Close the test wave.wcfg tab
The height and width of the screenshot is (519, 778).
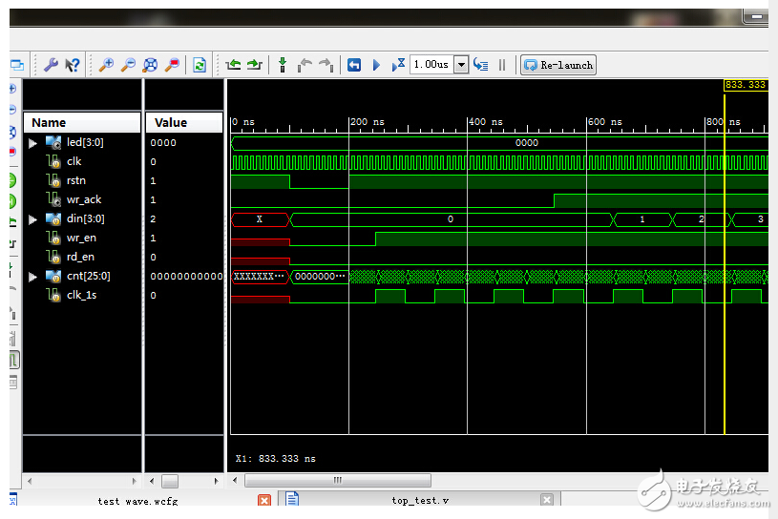264,500
